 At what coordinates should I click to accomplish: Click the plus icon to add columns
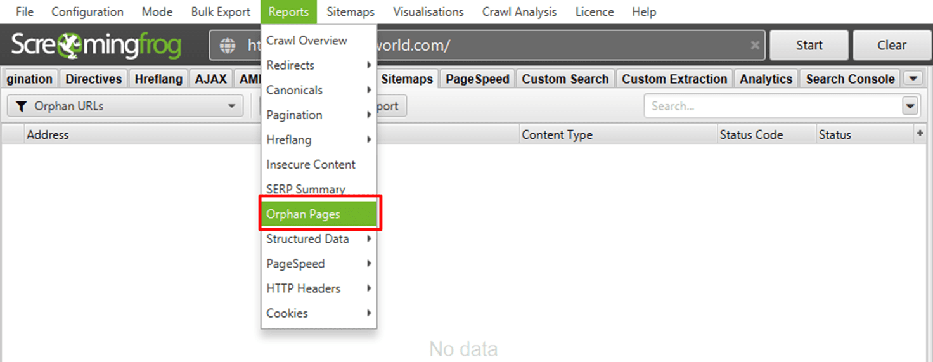pos(920,134)
